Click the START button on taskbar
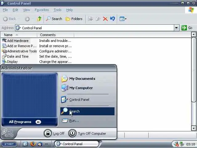Image resolution: width=197 pixels, height=148 pixels. click(9, 144)
